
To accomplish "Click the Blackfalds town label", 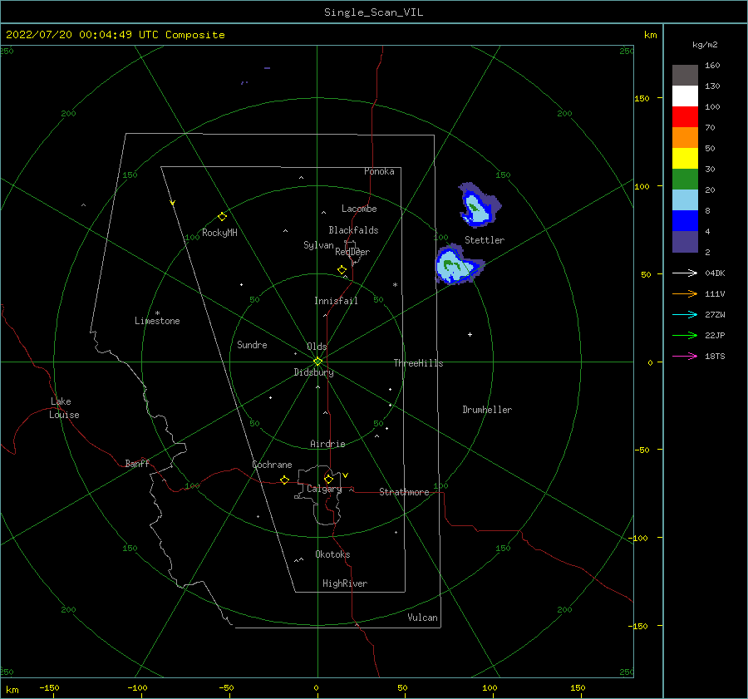I will point(353,230).
